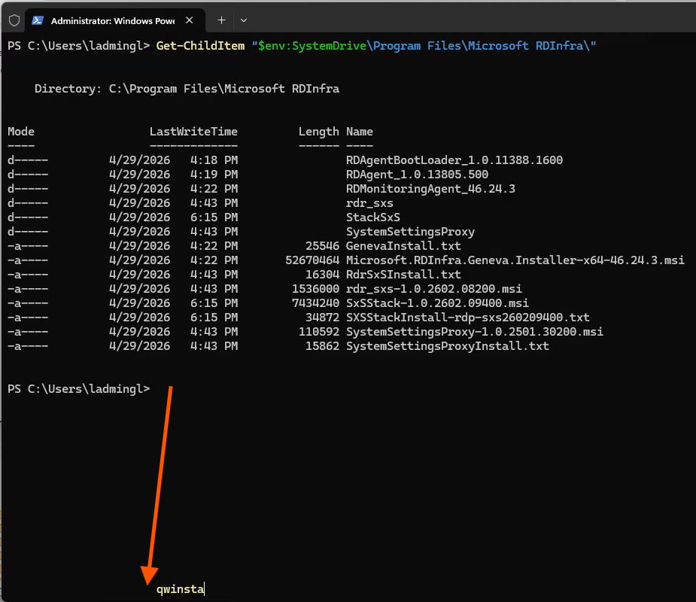The image size is (696, 602).
Task: Click rdr_sxs-1.0.2602.08200.msi file name
Action: [434, 289]
